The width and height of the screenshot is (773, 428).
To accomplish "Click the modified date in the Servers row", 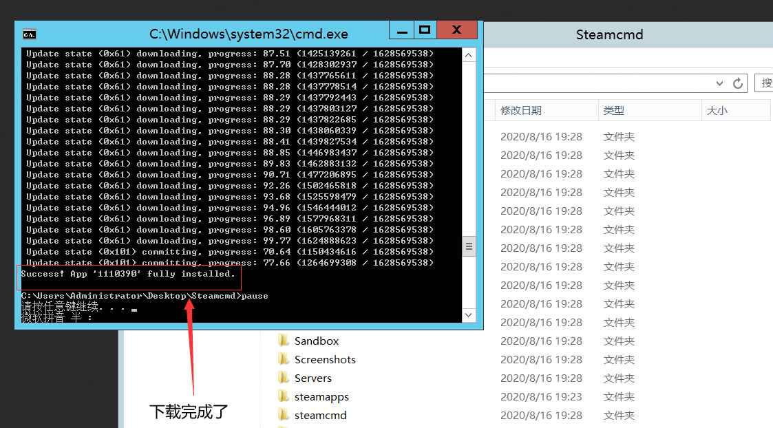I will tap(541, 378).
